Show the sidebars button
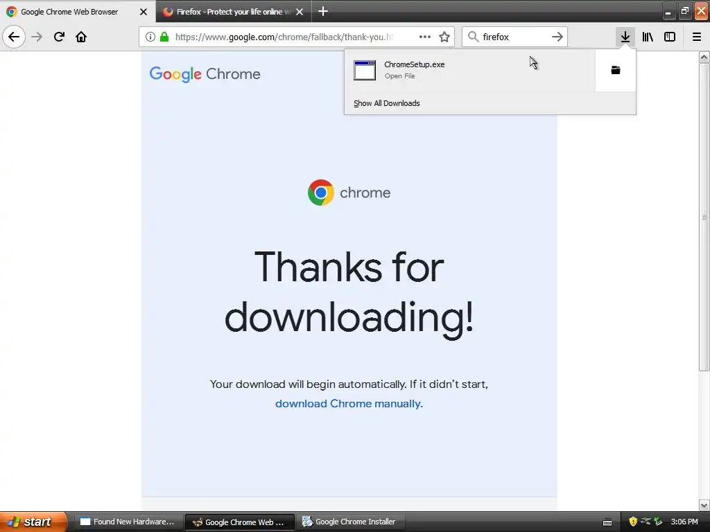710x532 pixels. (670, 37)
